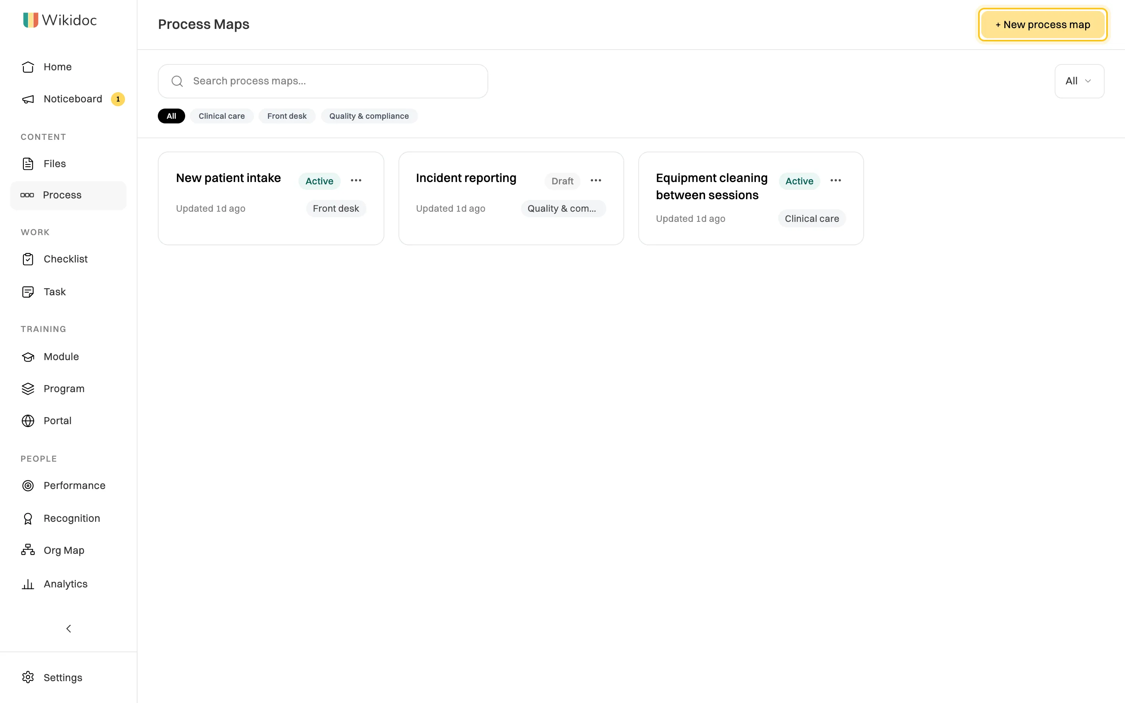Screen dimensions: 1125x703
Task: Open Analytics label in sidebar
Action: click(x=66, y=584)
